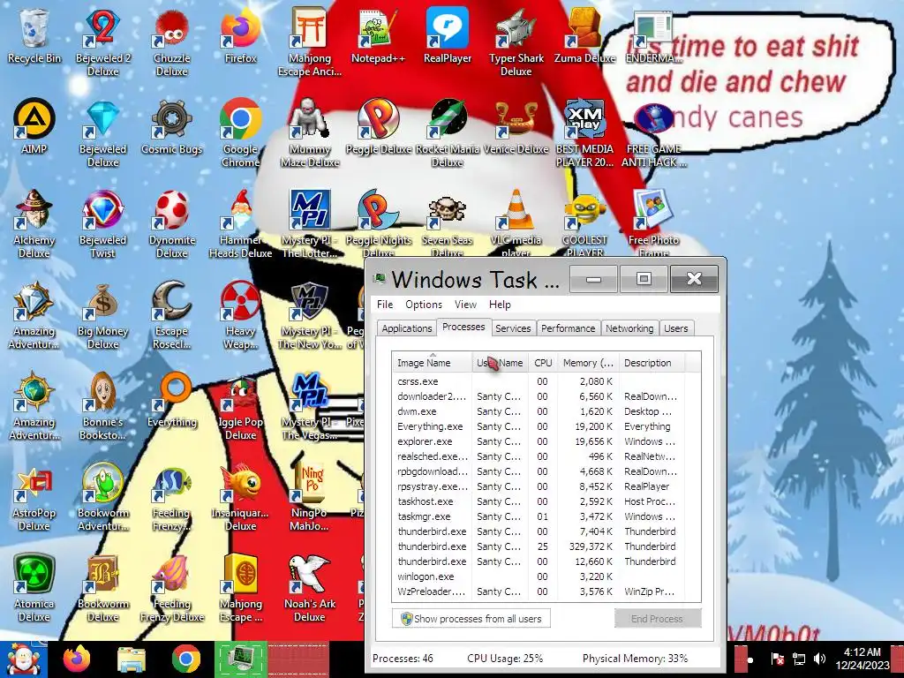Select the taskmgr.exe process row
Screen dimensions: 904x678
(x=546, y=516)
